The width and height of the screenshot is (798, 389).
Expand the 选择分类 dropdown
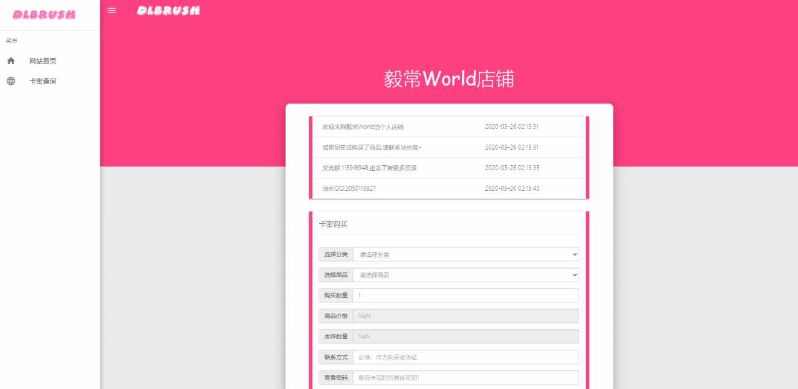(x=465, y=254)
